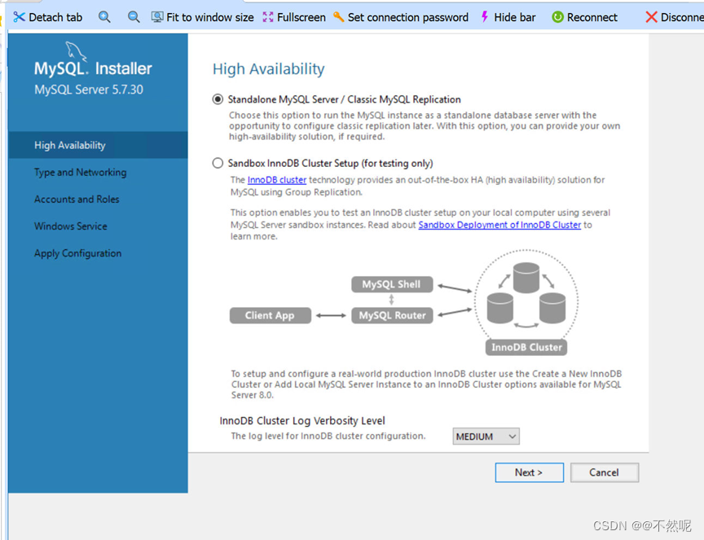Select Sandbox InnoDB Cluster Setup radio button
Screen dimensions: 704x540
218,163
